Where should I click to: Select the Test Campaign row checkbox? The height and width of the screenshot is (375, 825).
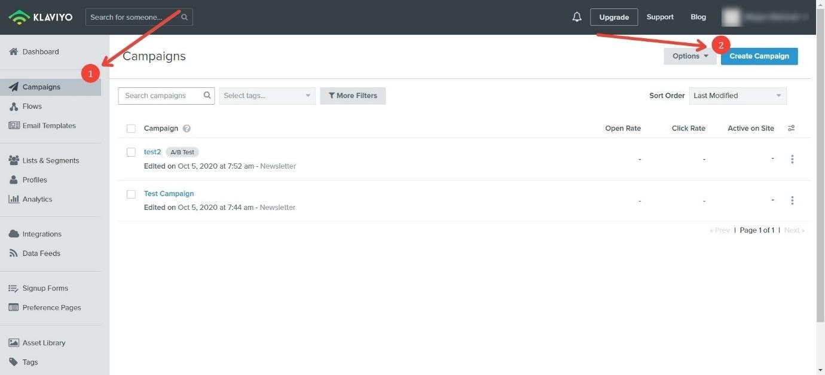(x=131, y=194)
